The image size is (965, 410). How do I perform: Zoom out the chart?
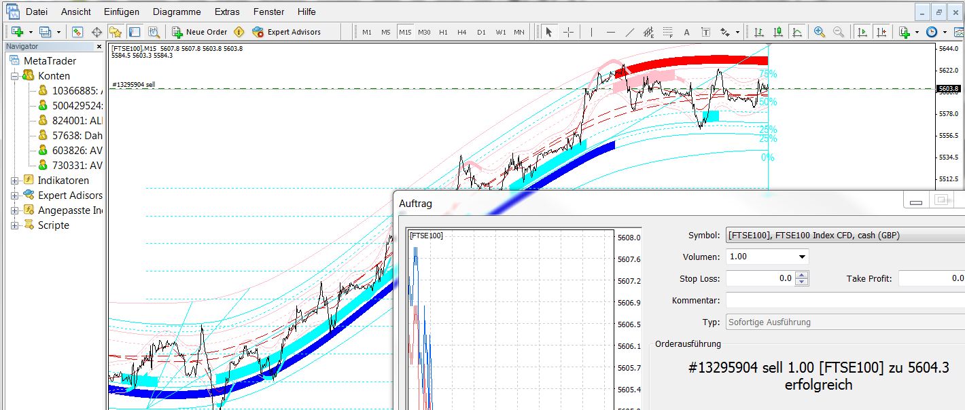coord(839,32)
